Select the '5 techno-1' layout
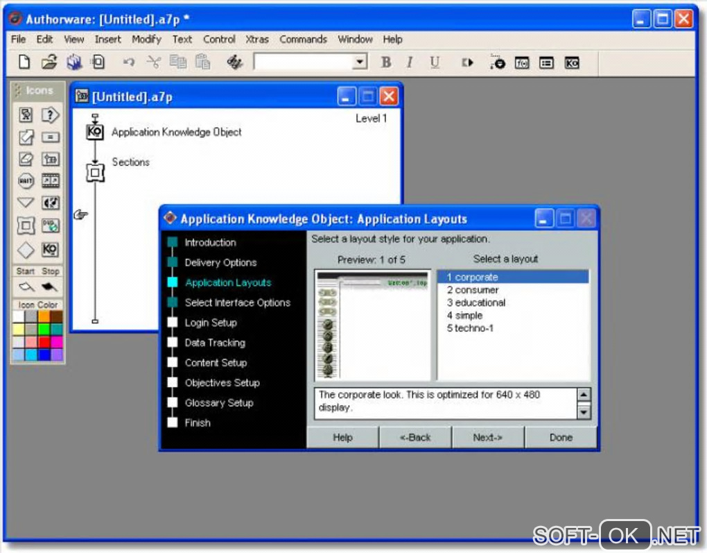Viewport: 707px width, 553px height. (x=513, y=328)
